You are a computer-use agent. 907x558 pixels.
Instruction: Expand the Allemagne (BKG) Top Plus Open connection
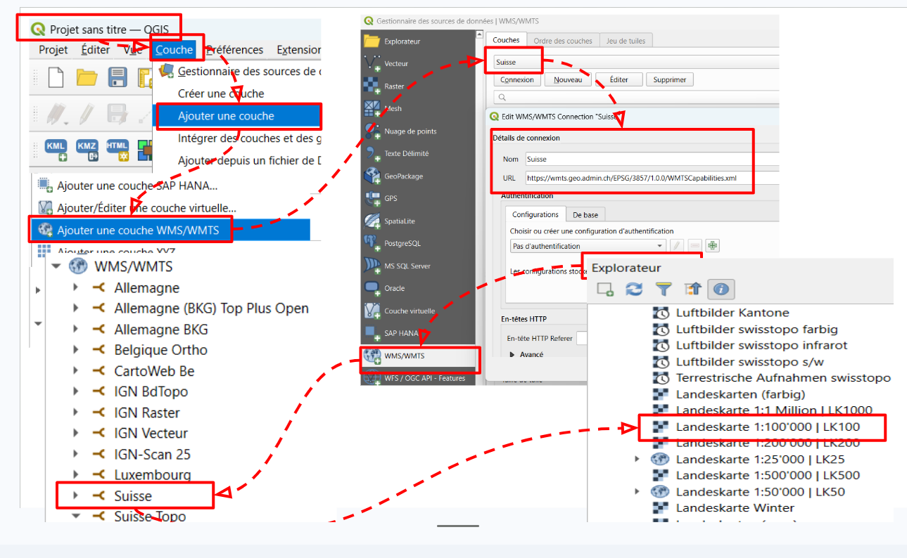pyautogui.click(x=75, y=309)
